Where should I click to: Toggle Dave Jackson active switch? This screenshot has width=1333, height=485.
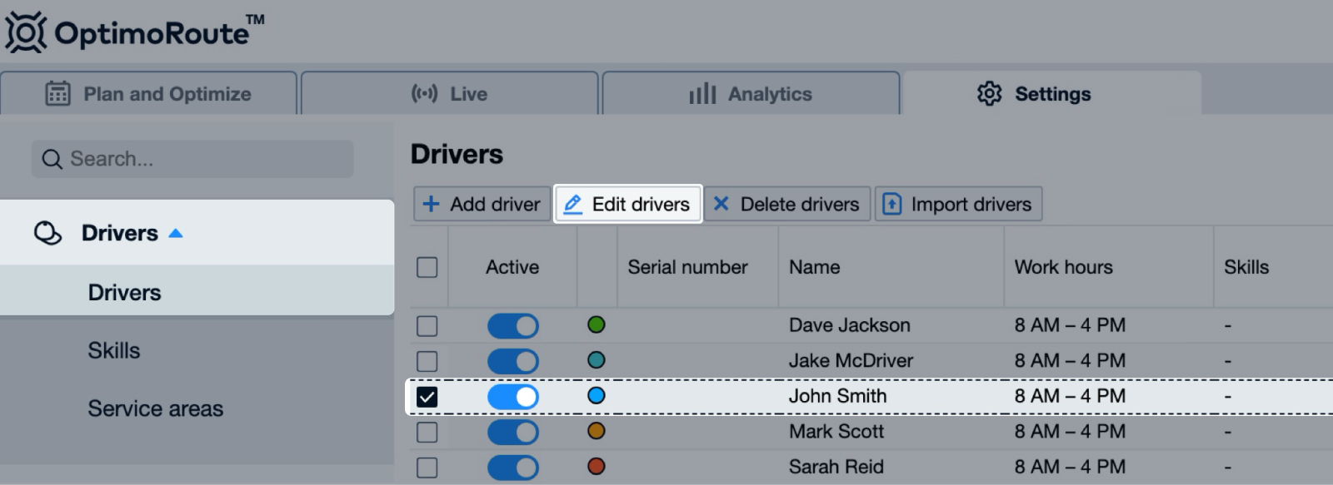coord(513,325)
